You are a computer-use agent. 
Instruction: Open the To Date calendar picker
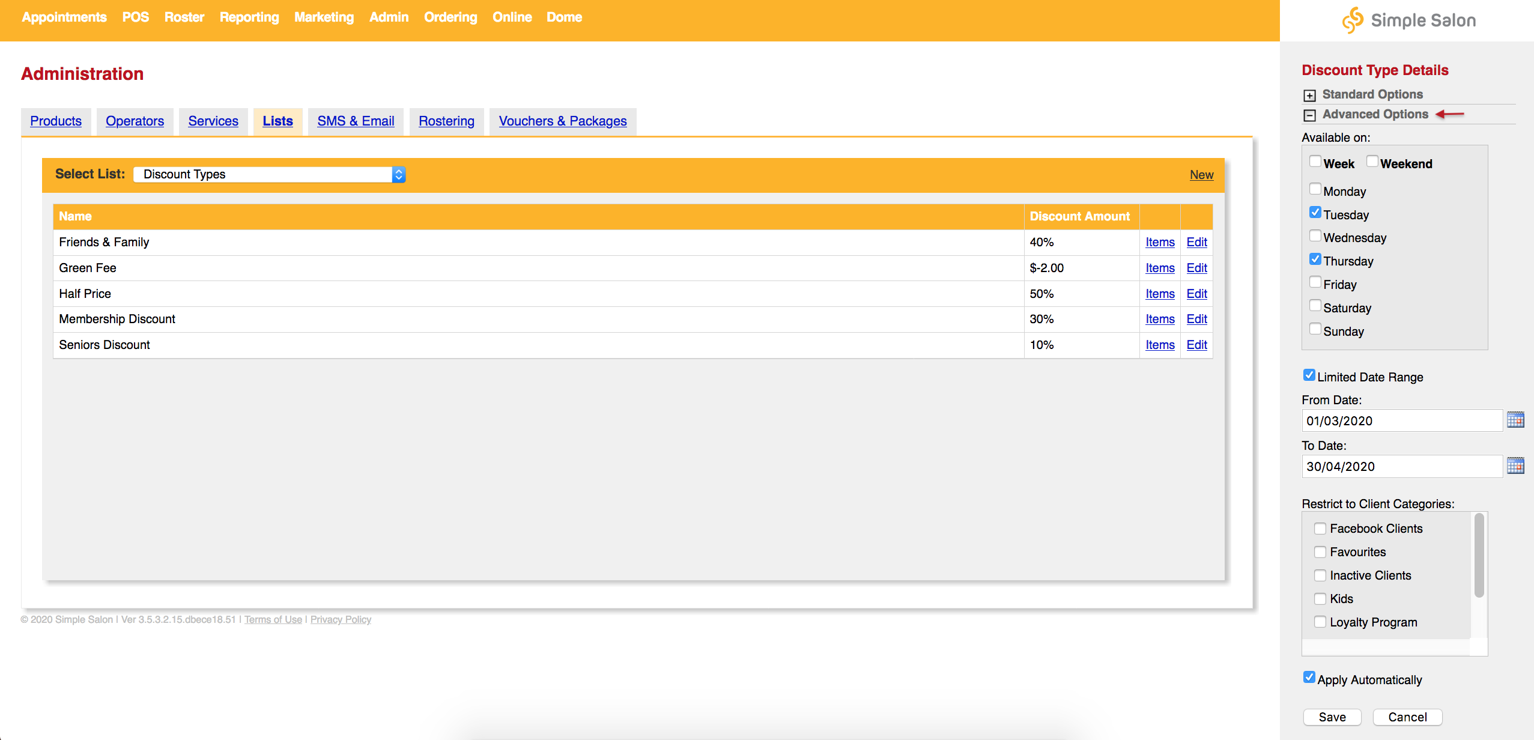tap(1515, 466)
